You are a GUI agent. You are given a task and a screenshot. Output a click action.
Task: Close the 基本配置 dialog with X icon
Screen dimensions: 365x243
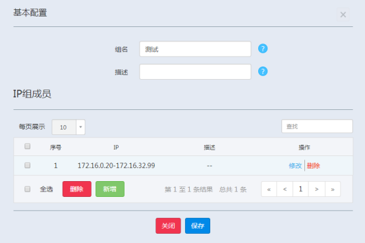[x=343, y=14]
